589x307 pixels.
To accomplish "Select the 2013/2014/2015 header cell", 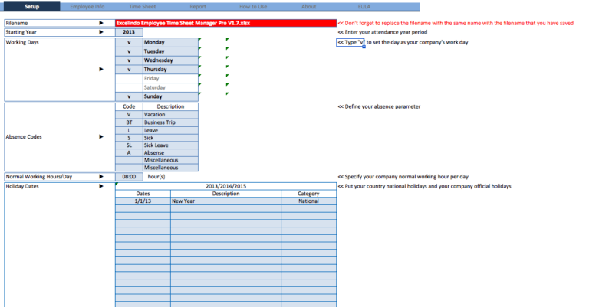I will point(225,186).
